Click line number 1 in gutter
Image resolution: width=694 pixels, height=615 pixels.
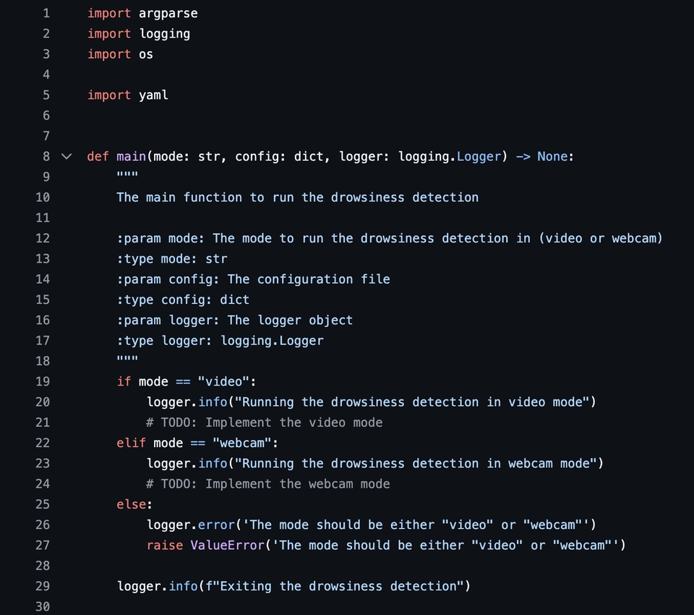[46, 13]
